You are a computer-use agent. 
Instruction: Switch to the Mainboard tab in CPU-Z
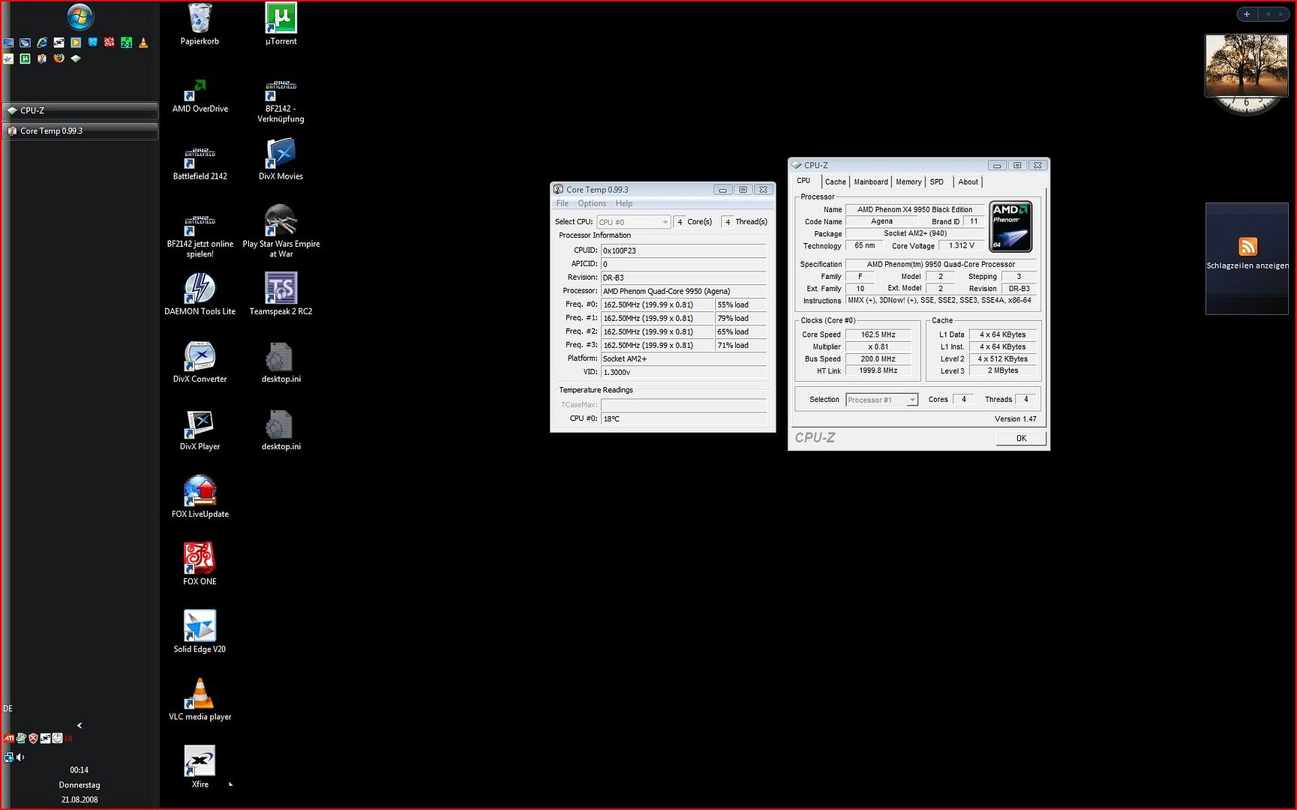click(x=871, y=181)
